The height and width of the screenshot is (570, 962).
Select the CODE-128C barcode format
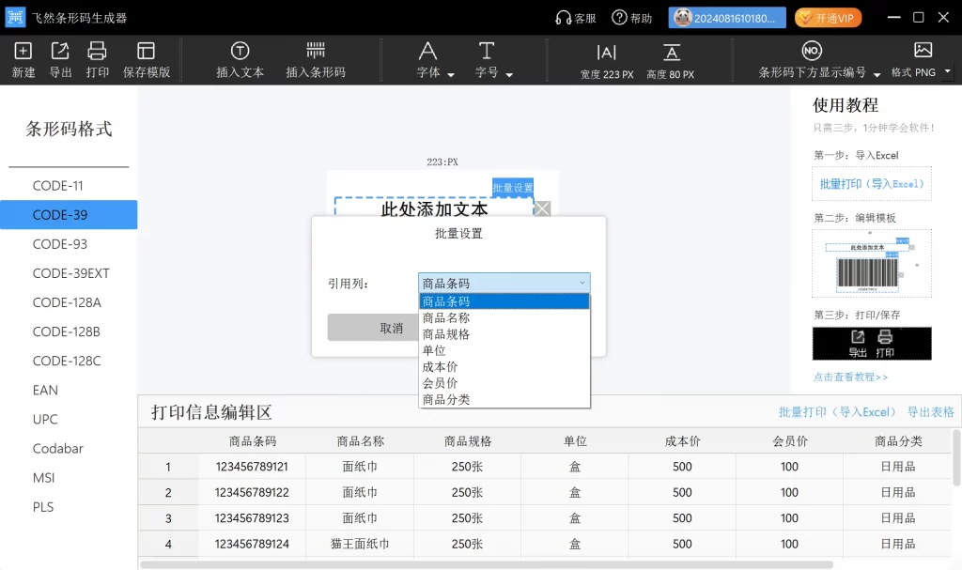pyautogui.click(x=69, y=361)
